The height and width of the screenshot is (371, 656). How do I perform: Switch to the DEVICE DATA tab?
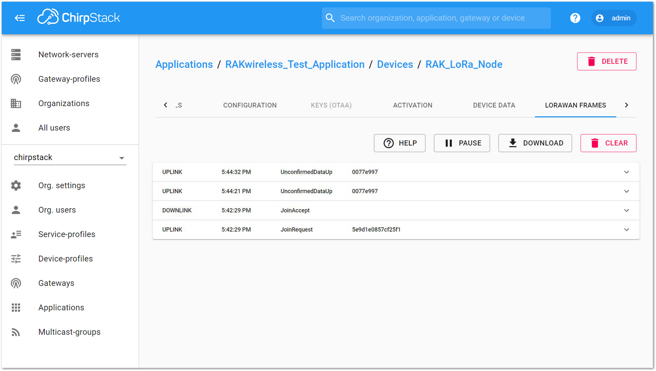(x=494, y=105)
